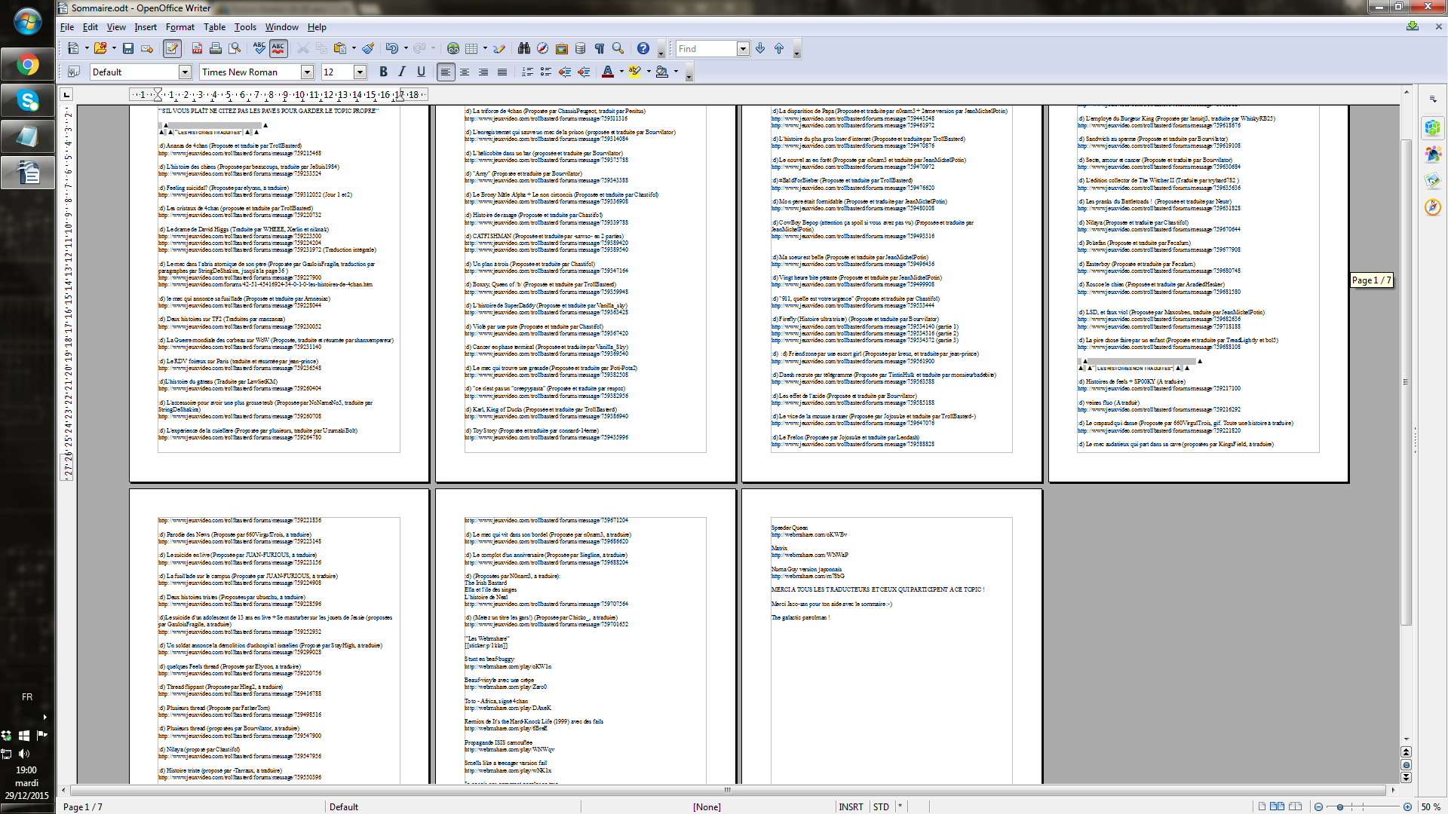Screen dimensions: 1448x814
Task: Expand the Default paragraph style dropdown
Action: (x=185, y=72)
